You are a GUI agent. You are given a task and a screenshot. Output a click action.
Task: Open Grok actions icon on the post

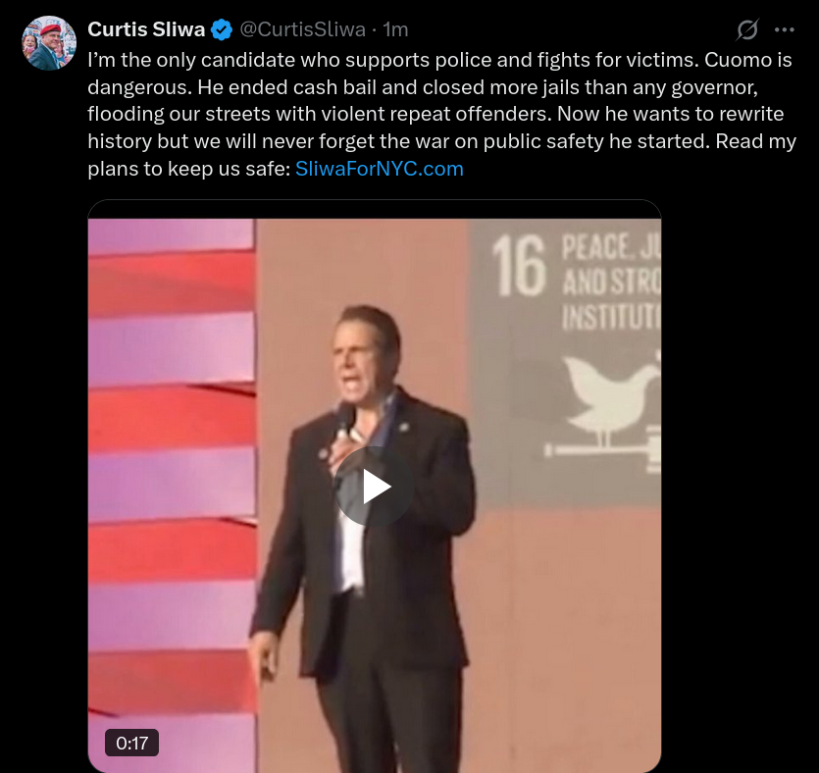coord(747,30)
